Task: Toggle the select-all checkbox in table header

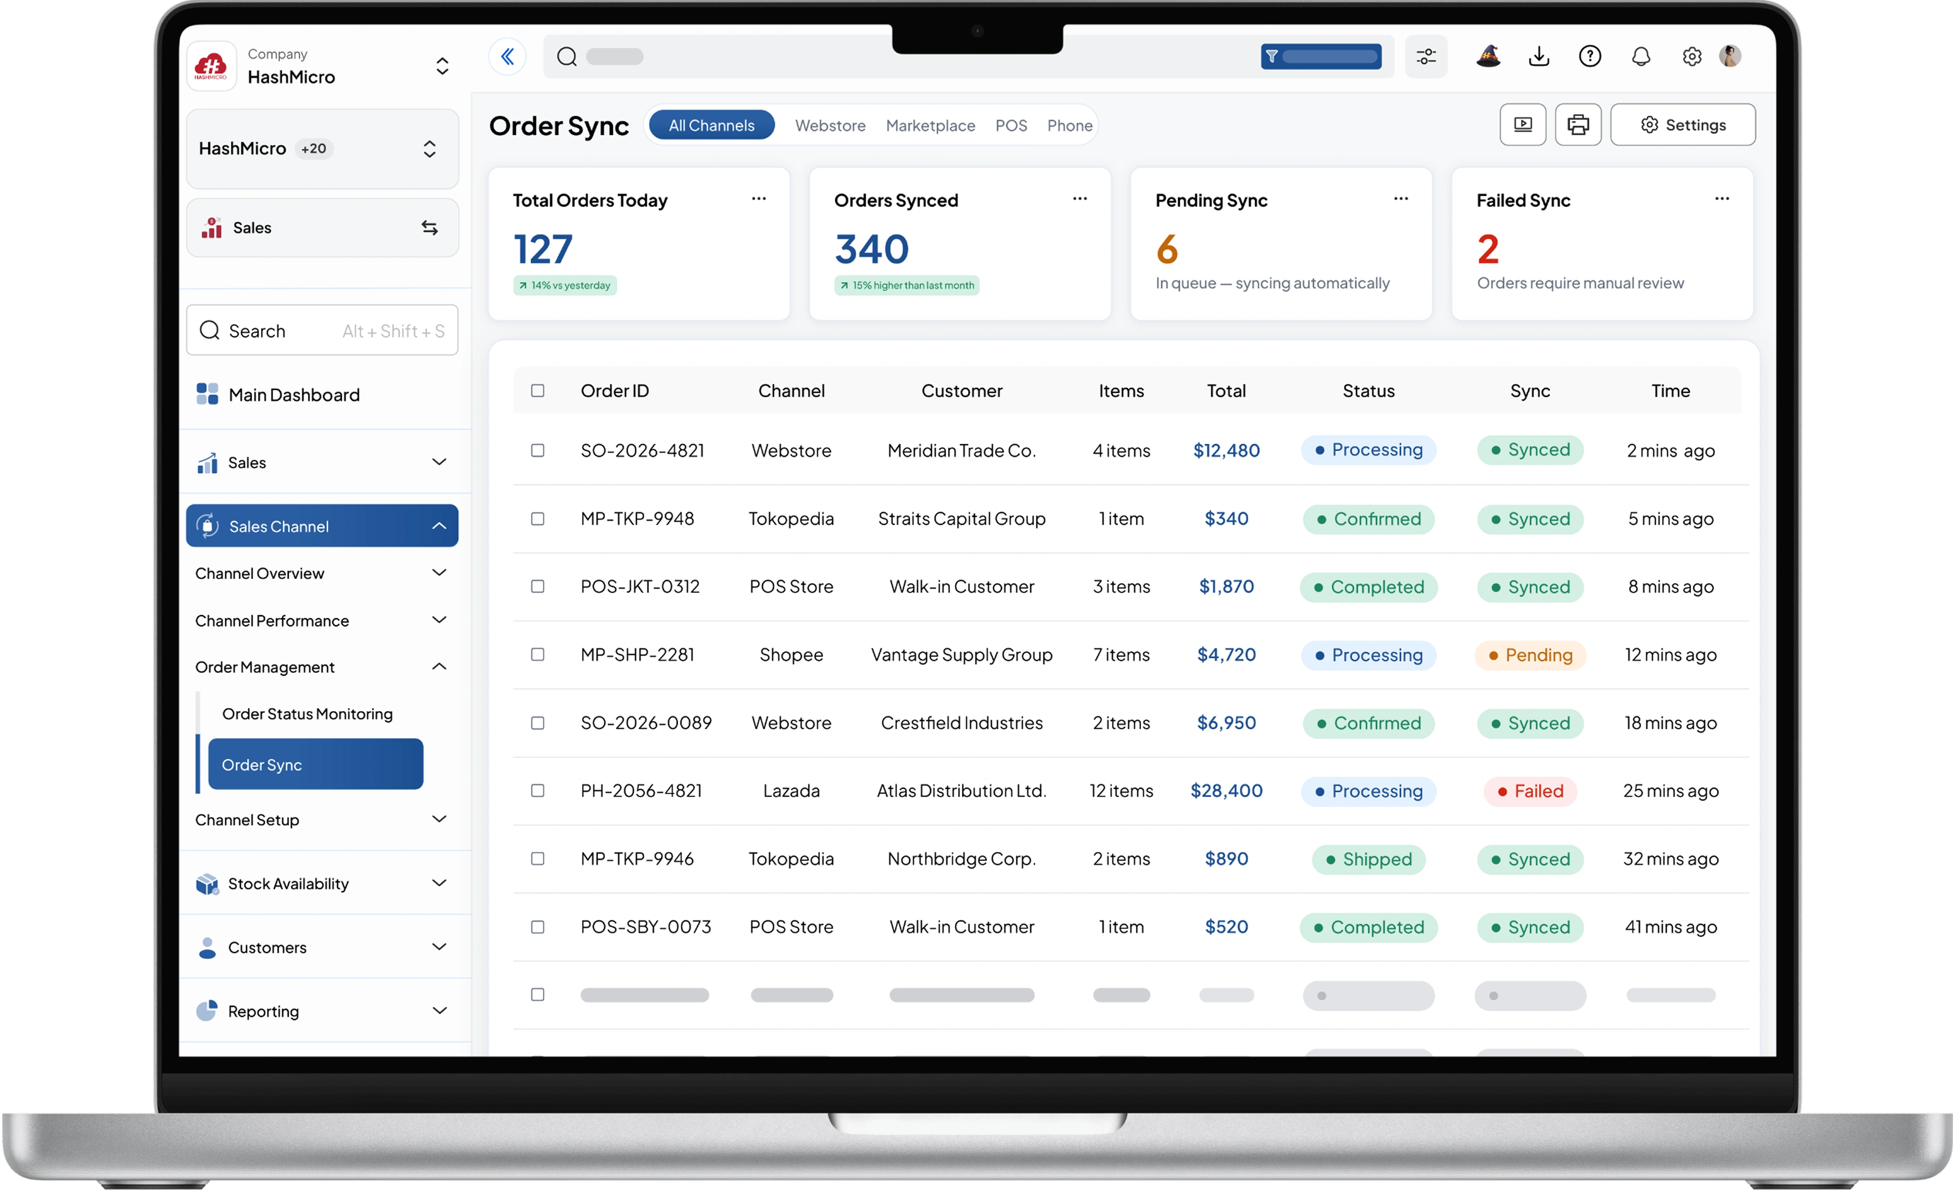Action: (538, 391)
